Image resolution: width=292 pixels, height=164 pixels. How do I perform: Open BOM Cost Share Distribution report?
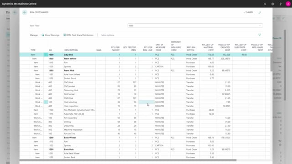click(x=78, y=35)
